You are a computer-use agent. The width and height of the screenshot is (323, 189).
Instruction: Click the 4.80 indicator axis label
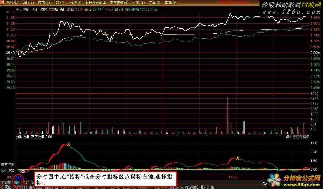pos(314,143)
